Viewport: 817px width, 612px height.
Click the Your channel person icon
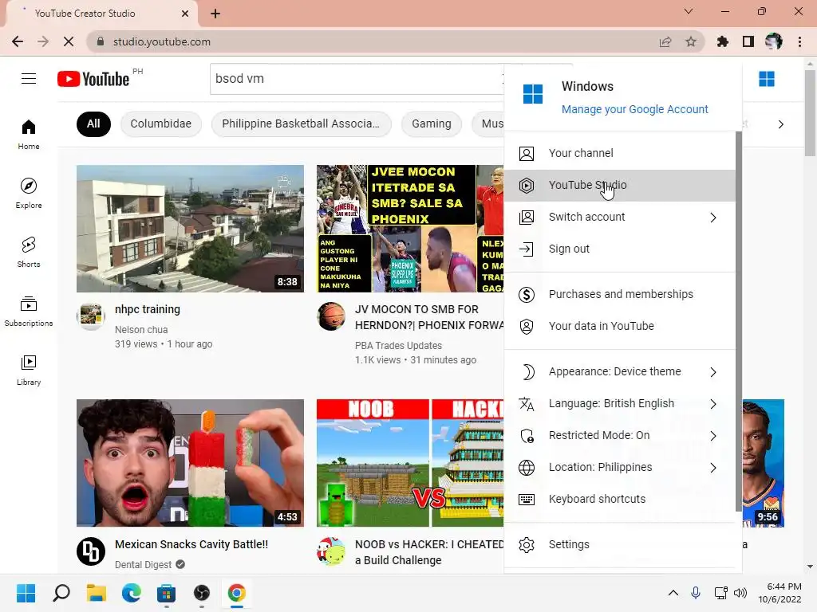tap(527, 154)
